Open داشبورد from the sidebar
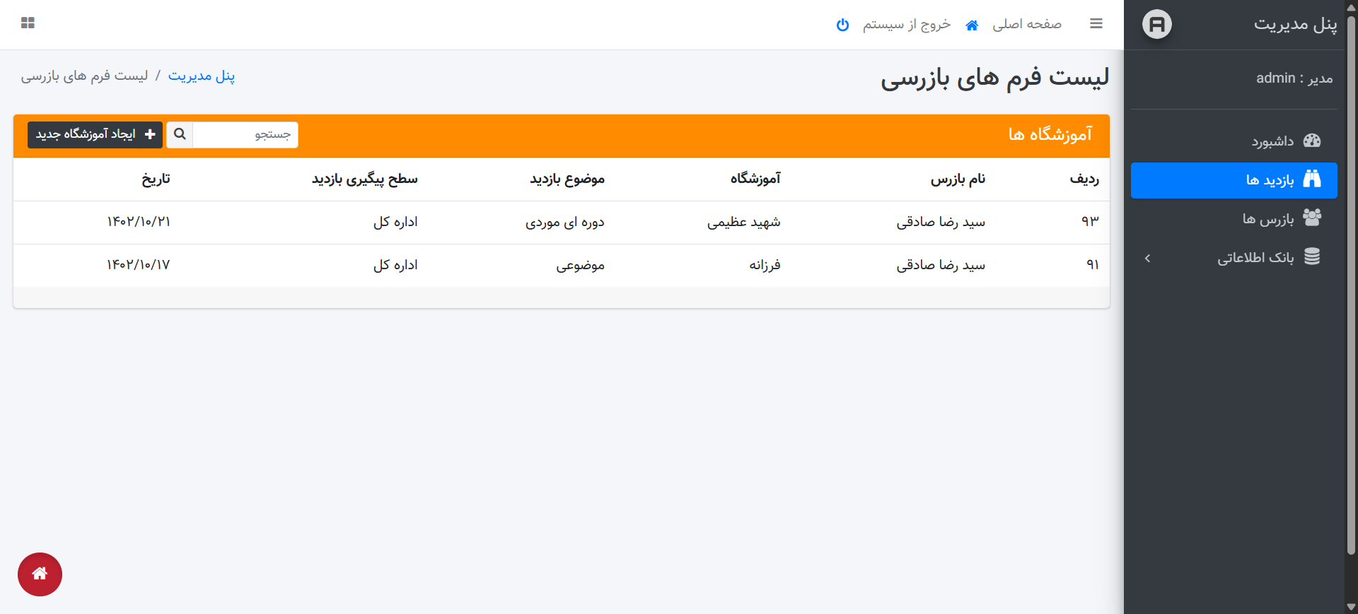 [1272, 141]
